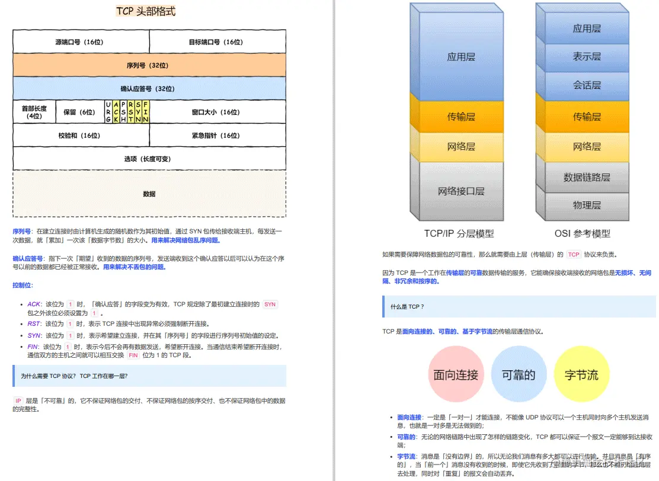Toggle the SYN flag cell in TCP header
The width and height of the screenshot is (659, 481).
(x=137, y=111)
